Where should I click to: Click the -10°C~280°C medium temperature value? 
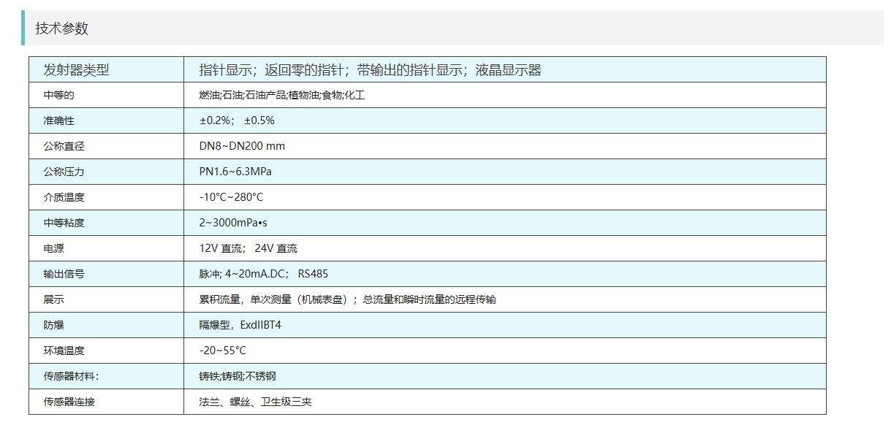[231, 197]
